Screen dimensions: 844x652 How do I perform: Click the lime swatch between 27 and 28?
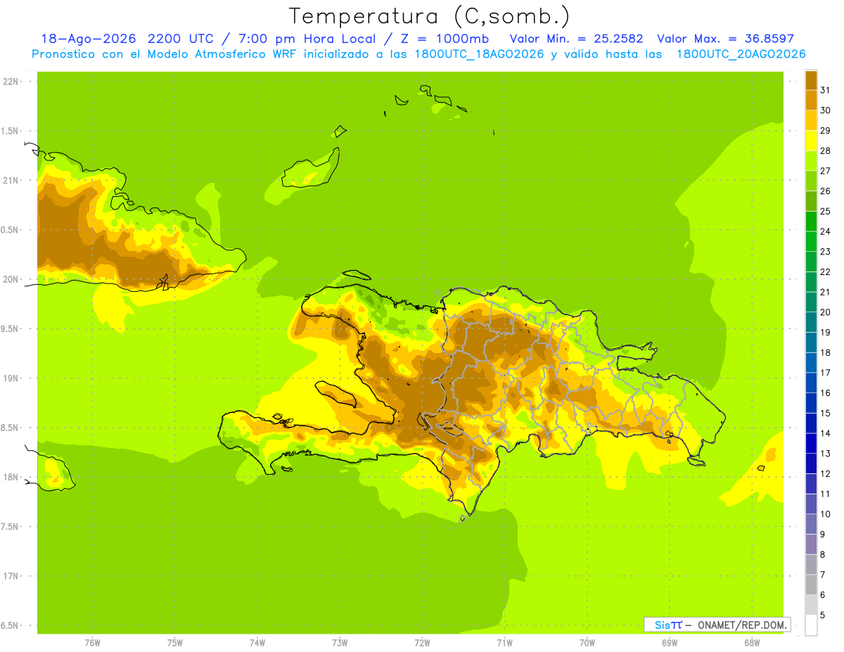click(811, 161)
